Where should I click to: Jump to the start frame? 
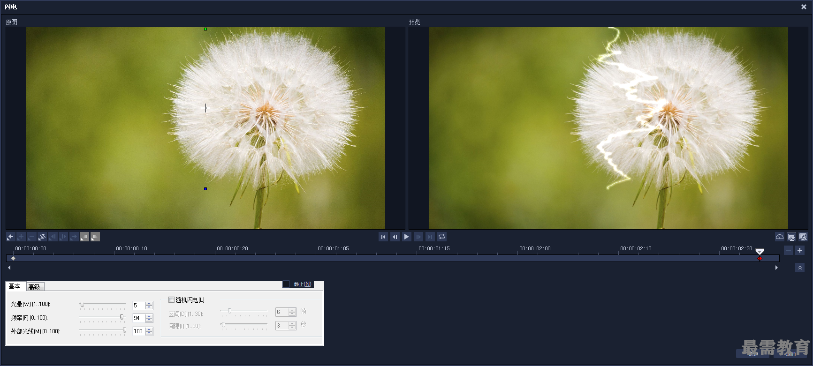coord(383,237)
